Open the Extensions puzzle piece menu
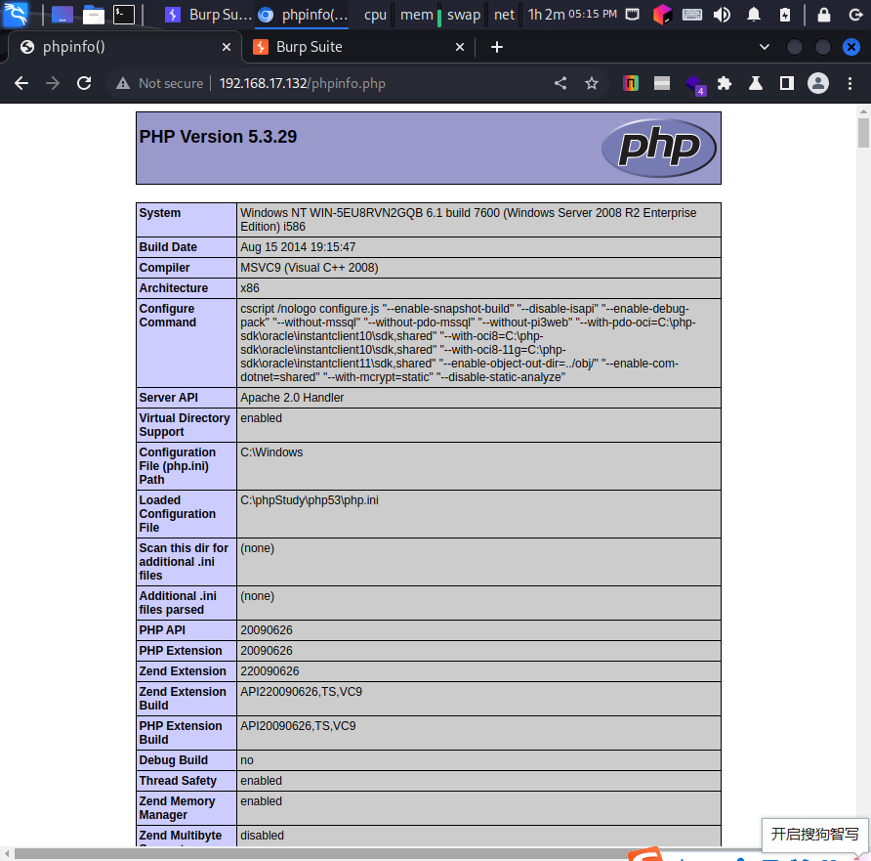The image size is (871, 861). tap(725, 83)
